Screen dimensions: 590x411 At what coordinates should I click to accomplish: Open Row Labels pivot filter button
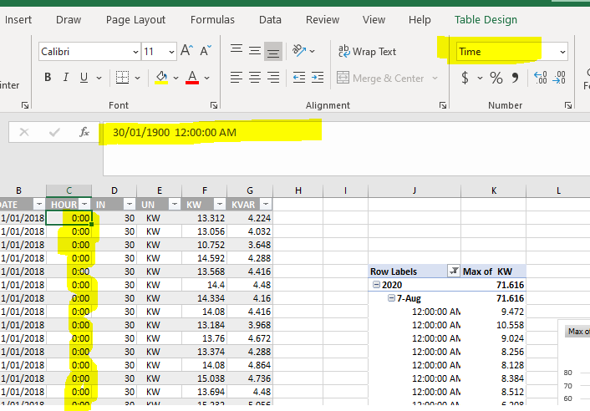point(454,271)
